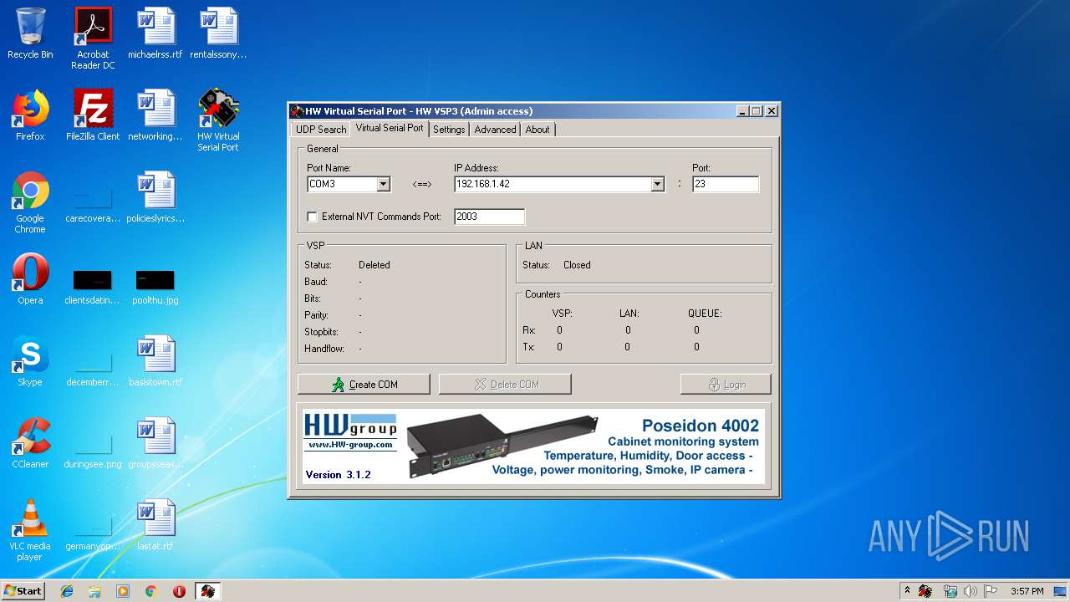1070x602 pixels.
Task: Switch to the UDP Search tab
Action: [320, 130]
